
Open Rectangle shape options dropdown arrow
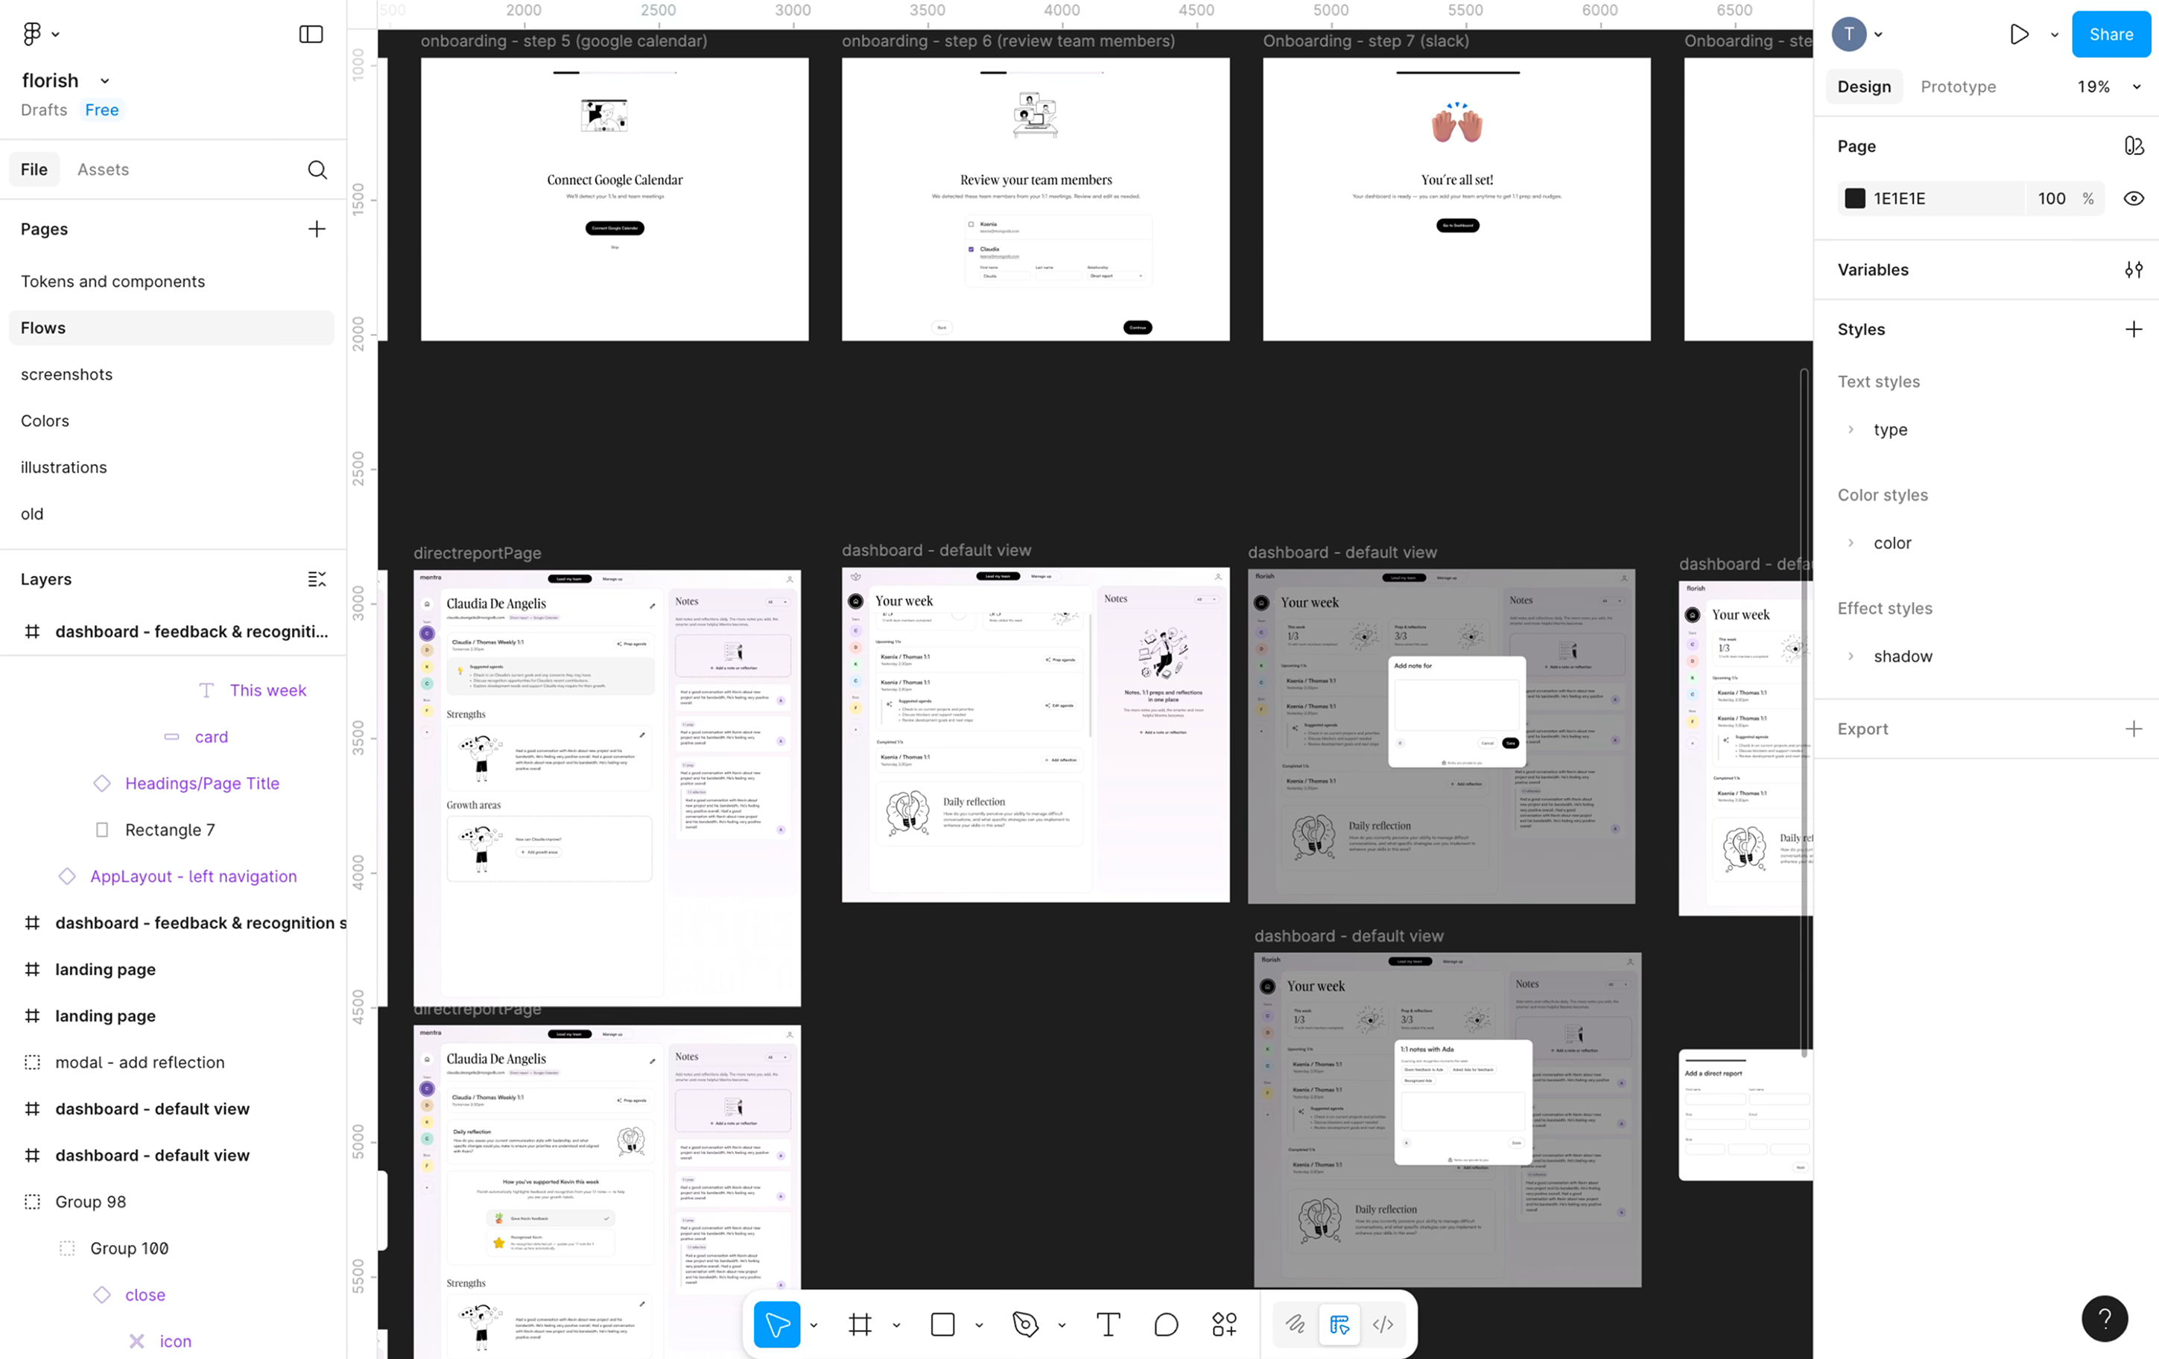978,1325
